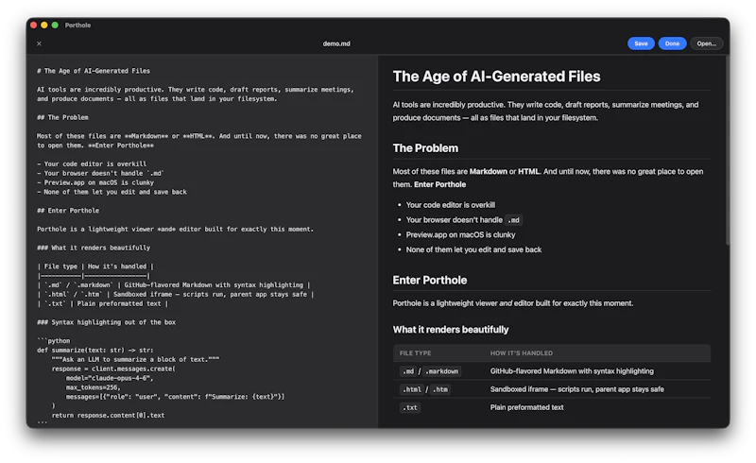Click 'Porthole is a lightweight viewer' preview paragraph

[x=512, y=303]
